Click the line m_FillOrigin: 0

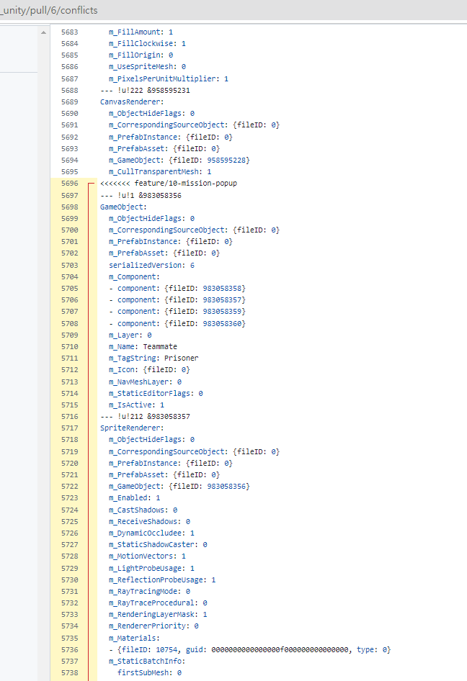coord(141,55)
